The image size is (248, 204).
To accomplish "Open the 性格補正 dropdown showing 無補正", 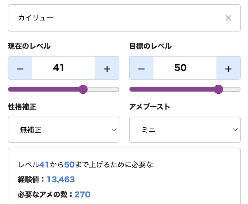I will click(x=64, y=130).
